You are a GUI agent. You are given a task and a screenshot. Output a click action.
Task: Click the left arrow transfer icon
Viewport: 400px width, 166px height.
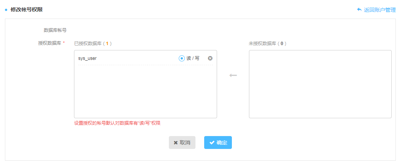pyautogui.click(x=233, y=76)
